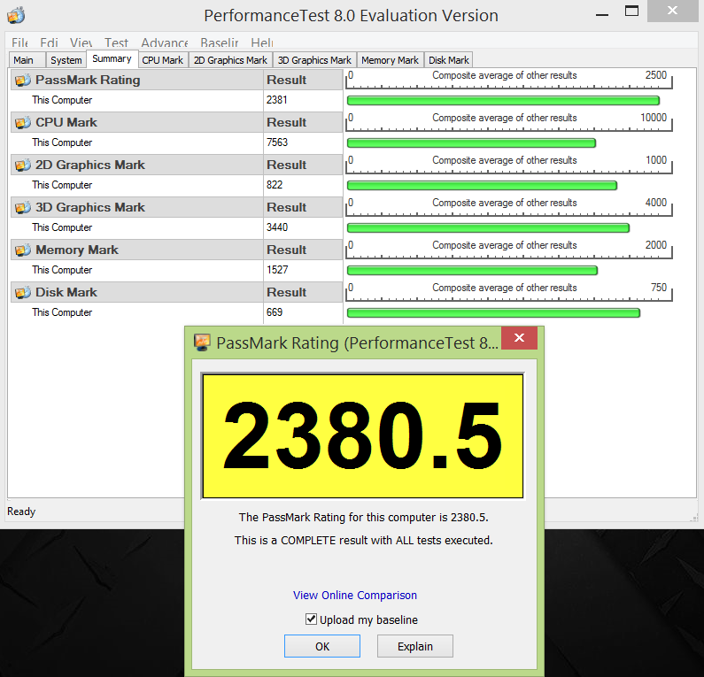Click the PassMark Rating row icon

(x=23, y=81)
